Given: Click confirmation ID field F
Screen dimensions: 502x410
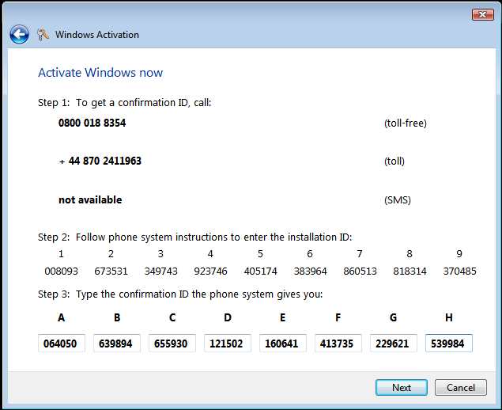Looking at the screenshot, I should click(338, 344).
